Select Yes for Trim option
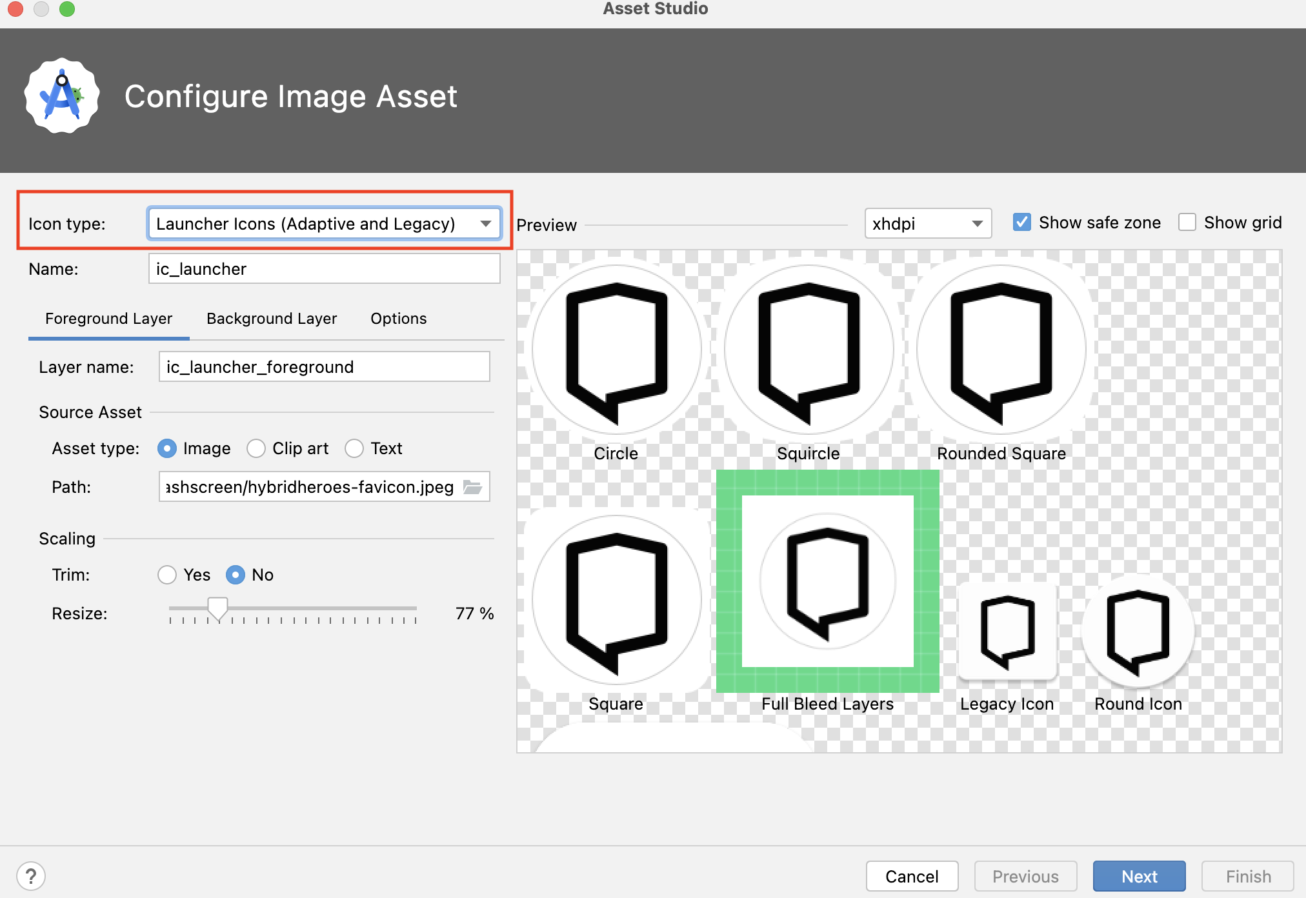The image size is (1306, 898). click(x=167, y=575)
